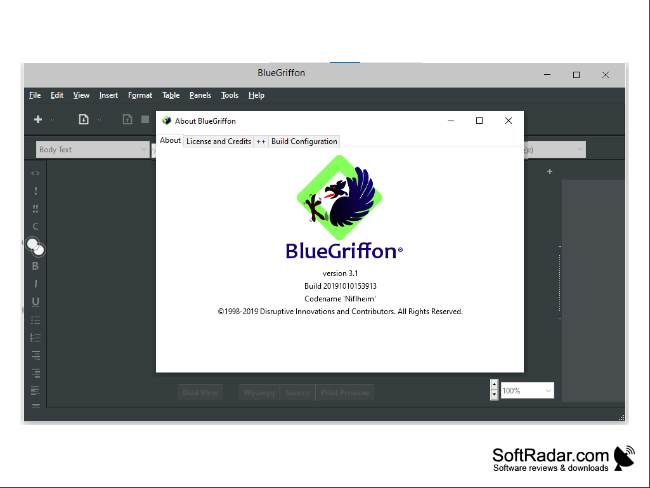Center align text icon at toolbar bottom
The width and height of the screenshot is (650, 488).
click(x=36, y=406)
